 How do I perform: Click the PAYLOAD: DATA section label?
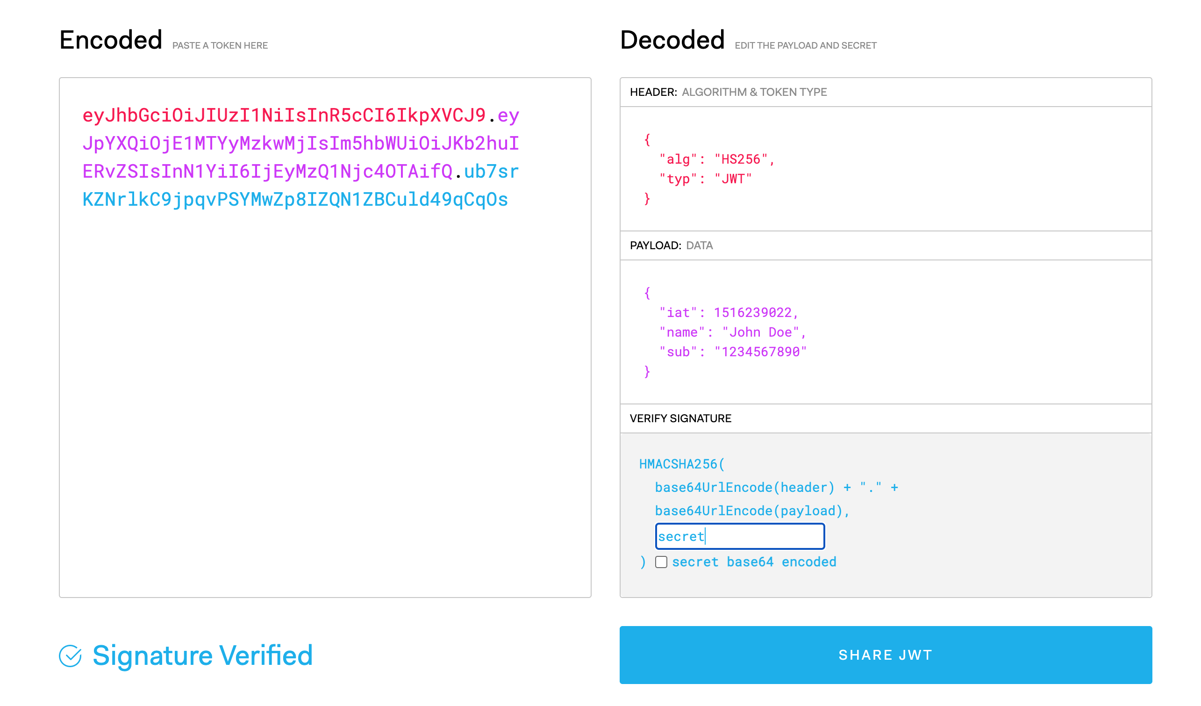[671, 245]
